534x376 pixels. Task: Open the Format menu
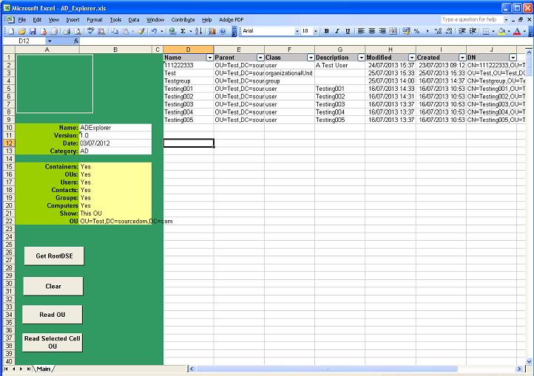(x=95, y=19)
